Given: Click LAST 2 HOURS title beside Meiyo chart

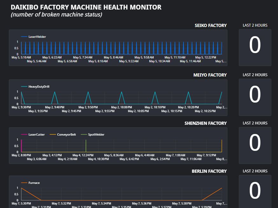Looking at the screenshot, I should point(255,75).
